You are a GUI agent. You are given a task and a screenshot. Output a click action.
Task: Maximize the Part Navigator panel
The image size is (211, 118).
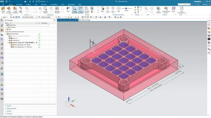pyautogui.click(x=54, y=20)
